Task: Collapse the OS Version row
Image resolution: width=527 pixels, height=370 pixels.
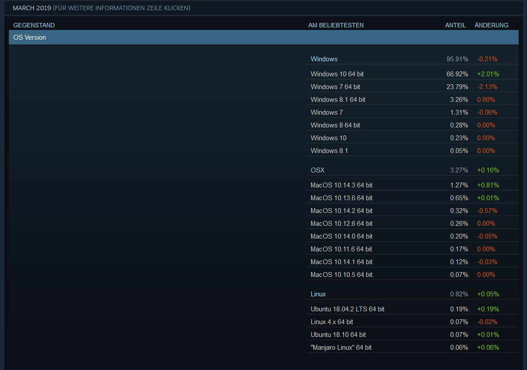Action: point(263,37)
